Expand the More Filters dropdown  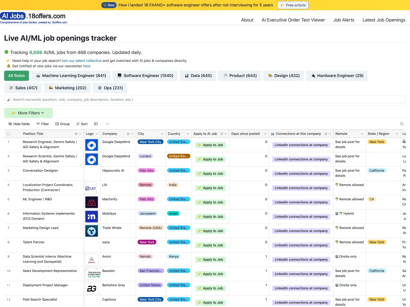28,113
